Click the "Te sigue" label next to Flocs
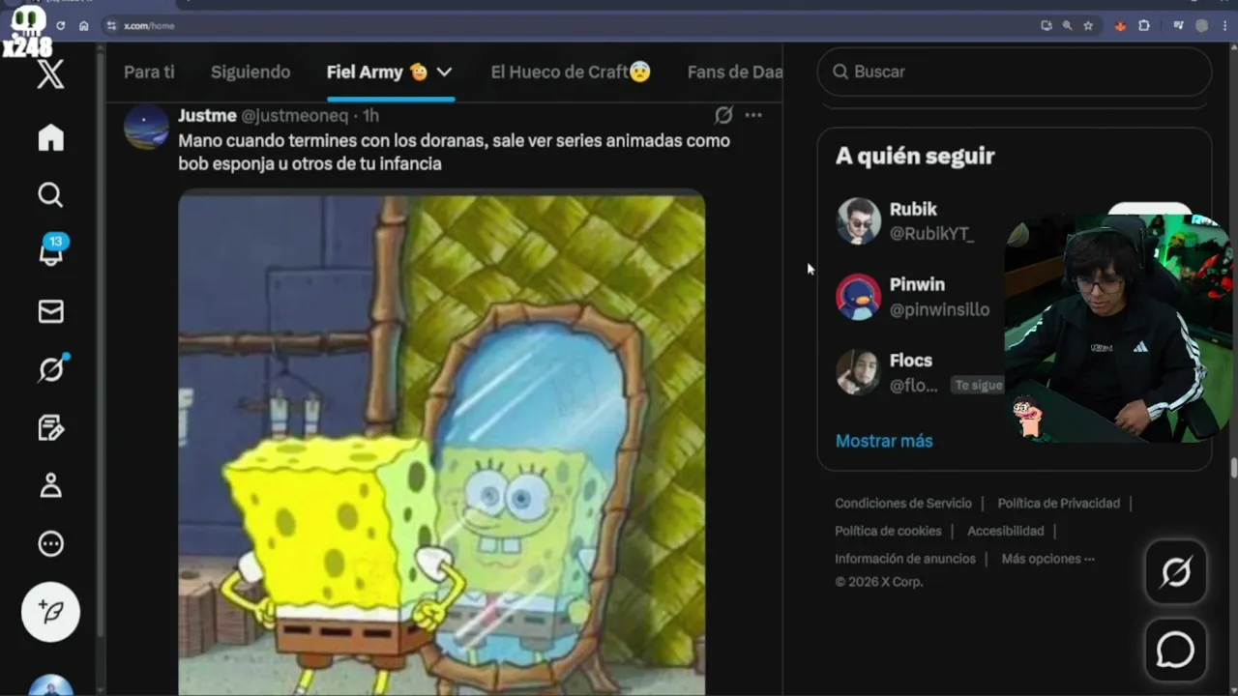The height and width of the screenshot is (696, 1238). click(978, 385)
